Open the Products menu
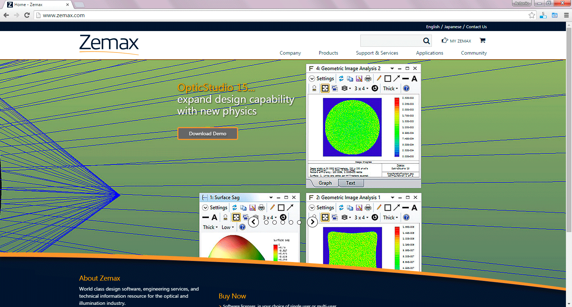This screenshot has width=572, height=307. (x=329, y=53)
